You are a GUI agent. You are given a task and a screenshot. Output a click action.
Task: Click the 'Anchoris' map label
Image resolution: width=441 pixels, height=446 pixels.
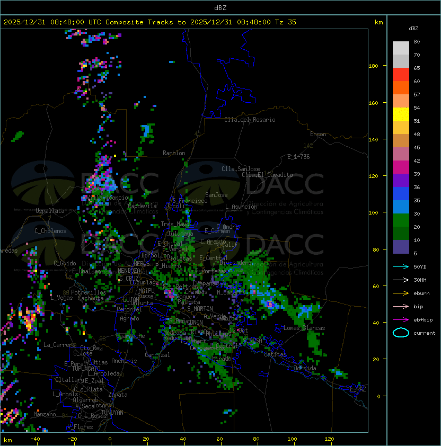pyautogui.click(x=124, y=361)
